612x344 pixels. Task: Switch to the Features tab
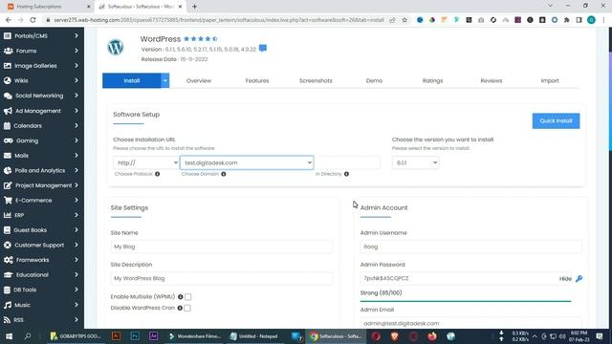[257, 80]
